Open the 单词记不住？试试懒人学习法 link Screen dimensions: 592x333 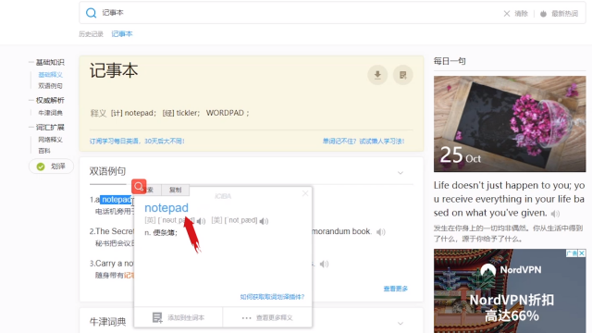pos(364,142)
